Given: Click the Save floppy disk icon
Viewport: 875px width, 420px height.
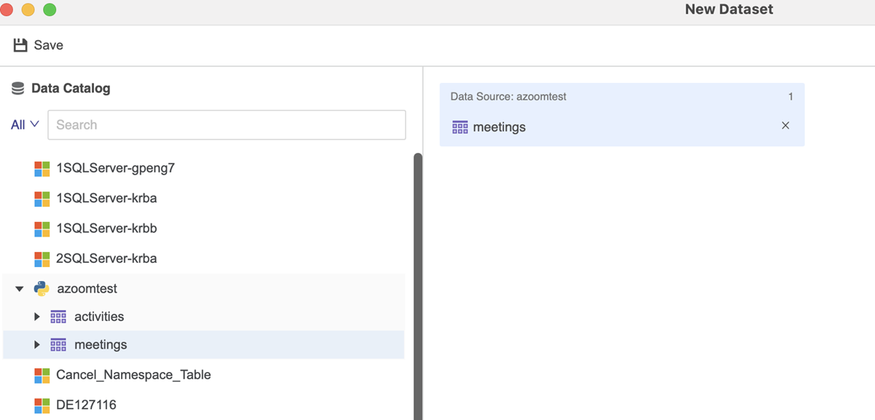Looking at the screenshot, I should tap(20, 45).
